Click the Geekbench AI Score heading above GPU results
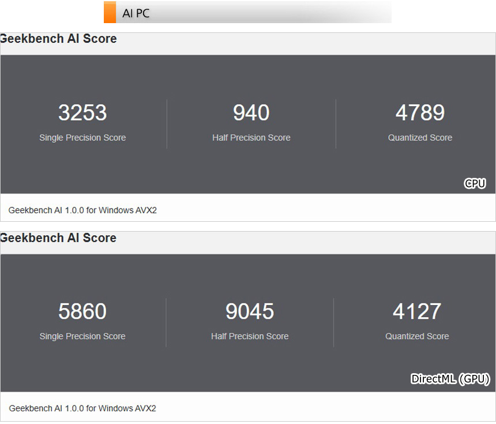Viewport: 496px width, 424px height. pyautogui.click(x=58, y=238)
